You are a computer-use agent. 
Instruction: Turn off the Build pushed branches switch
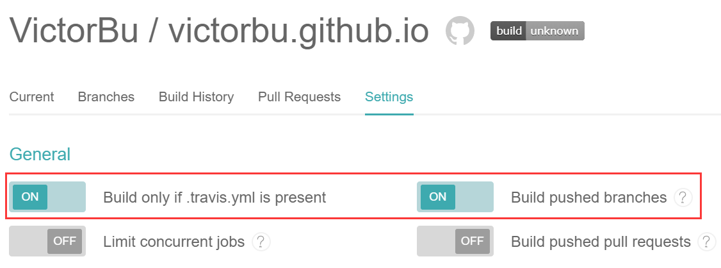click(455, 197)
